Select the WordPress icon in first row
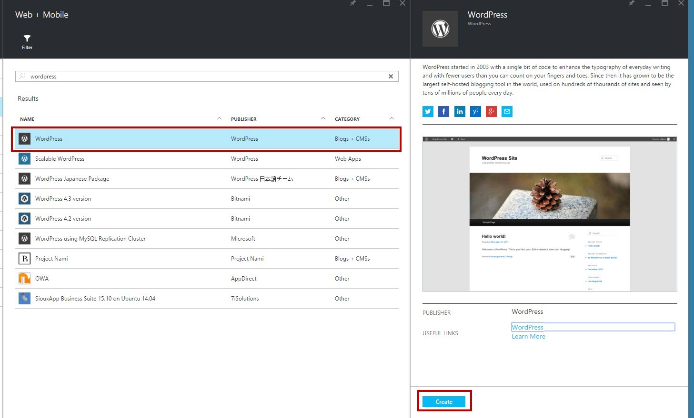Viewport: 694px width, 418px height. tap(24, 139)
